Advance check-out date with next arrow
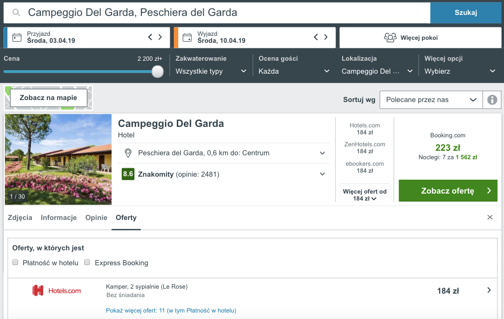This screenshot has height=319, width=504. 326,37
